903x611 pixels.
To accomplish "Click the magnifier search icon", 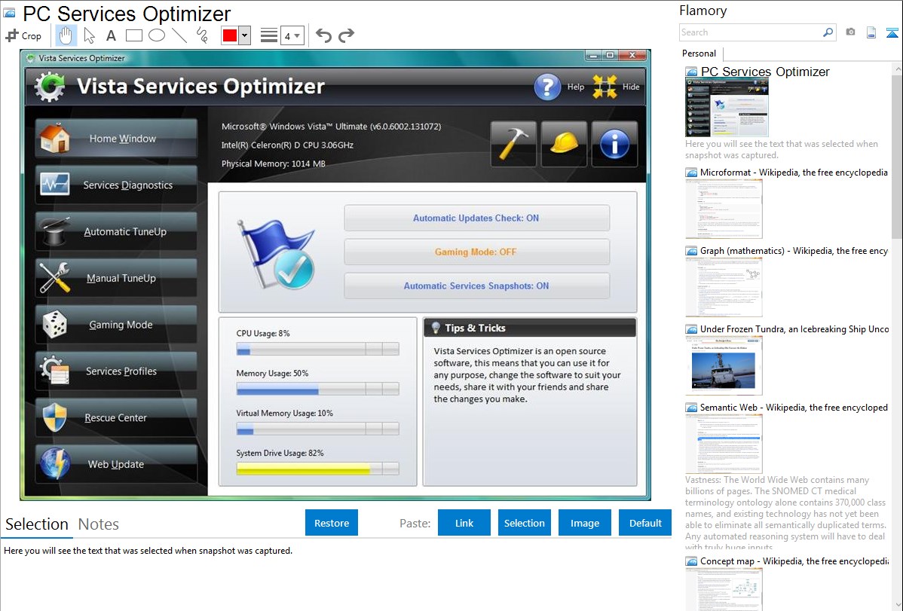I will coord(828,32).
